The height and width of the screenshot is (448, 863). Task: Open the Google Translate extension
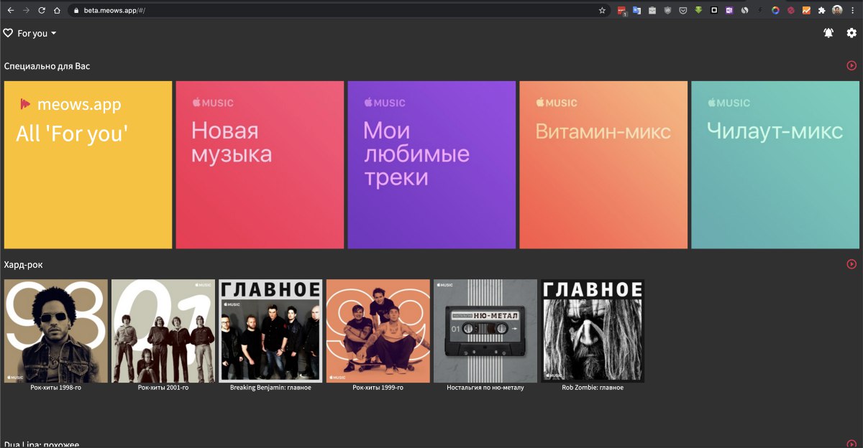[x=636, y=11]
